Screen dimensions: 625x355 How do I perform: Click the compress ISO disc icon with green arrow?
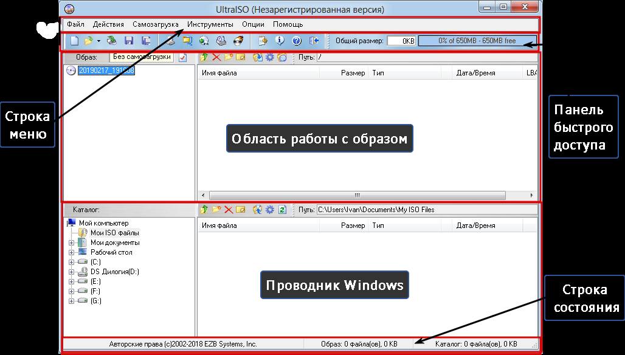(x=204, y=41)
